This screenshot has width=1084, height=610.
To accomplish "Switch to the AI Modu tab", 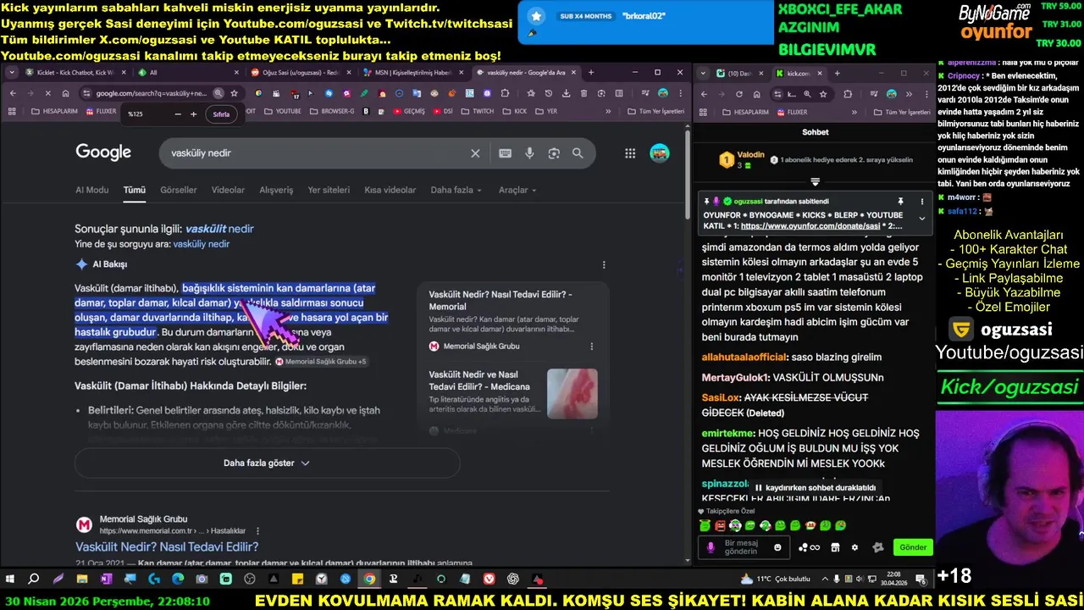I will point(91,191).
